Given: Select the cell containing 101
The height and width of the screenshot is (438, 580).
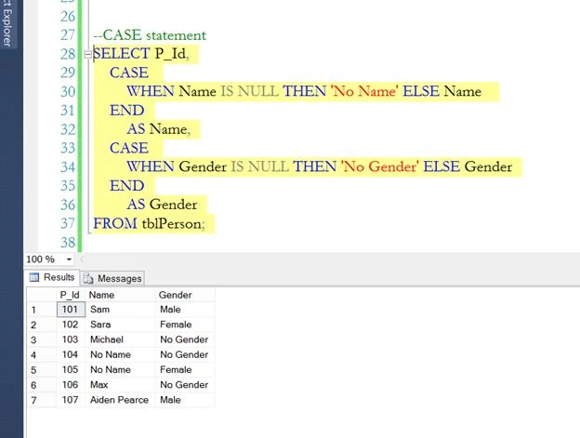Looking at the screenshot, I should click(x=71, y=310).
